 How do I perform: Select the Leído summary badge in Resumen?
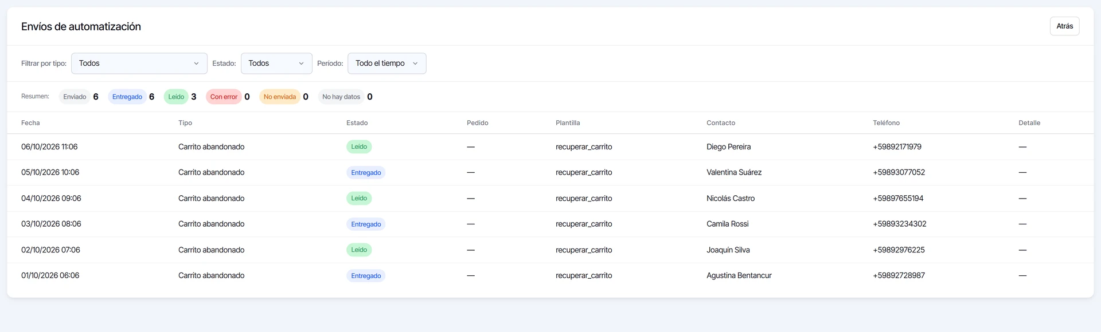[176, 97]
